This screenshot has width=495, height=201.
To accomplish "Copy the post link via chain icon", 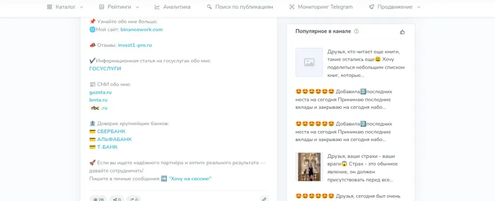I will click(264, 199).
